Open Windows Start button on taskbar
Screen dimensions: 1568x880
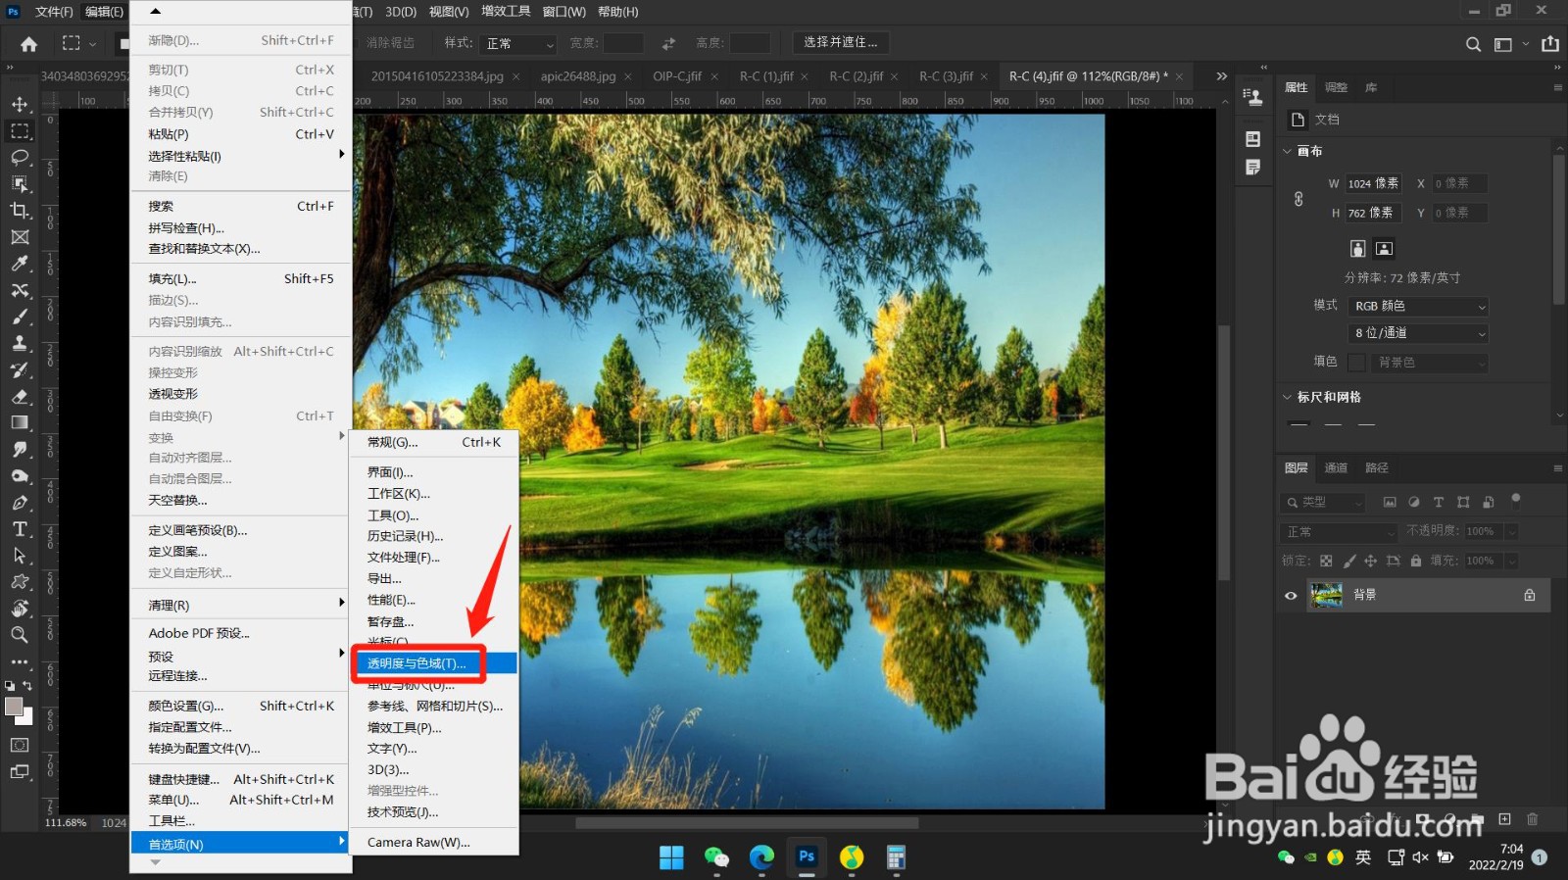[x=671, y=857]
